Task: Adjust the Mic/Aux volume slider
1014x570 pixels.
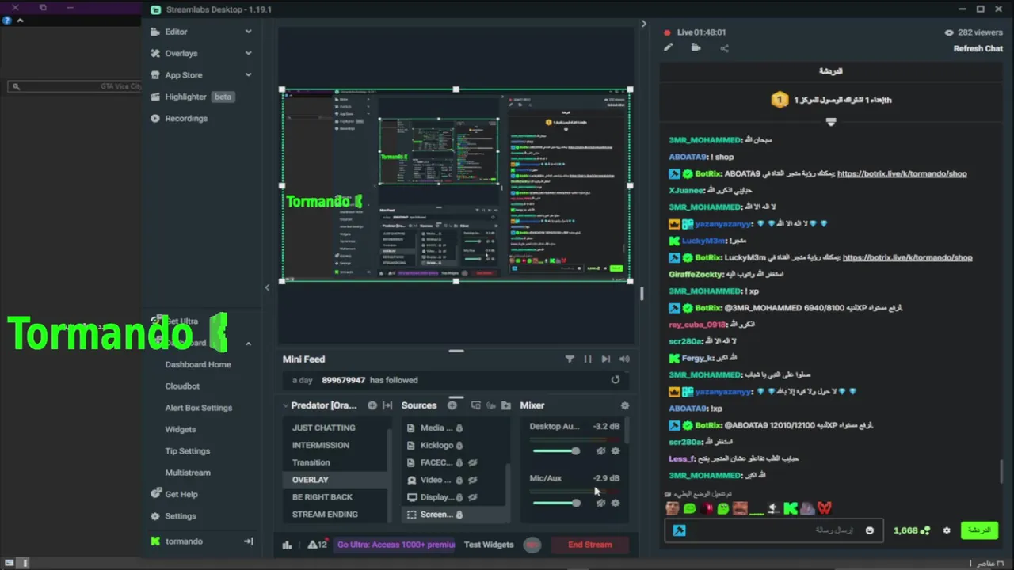Action: pos(556,503)
